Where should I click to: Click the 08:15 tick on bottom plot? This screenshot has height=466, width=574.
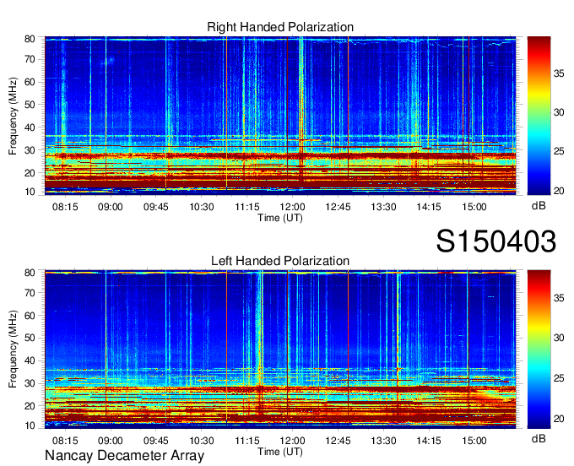pyautogui.click(x=65, y=441)
